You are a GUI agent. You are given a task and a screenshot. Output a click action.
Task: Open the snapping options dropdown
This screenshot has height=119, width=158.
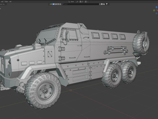tap(83, 2)
